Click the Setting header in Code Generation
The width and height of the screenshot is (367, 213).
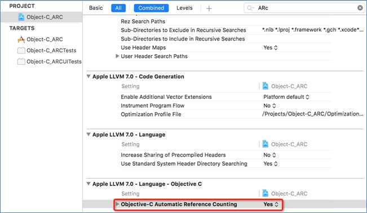[x=130, y=86]
